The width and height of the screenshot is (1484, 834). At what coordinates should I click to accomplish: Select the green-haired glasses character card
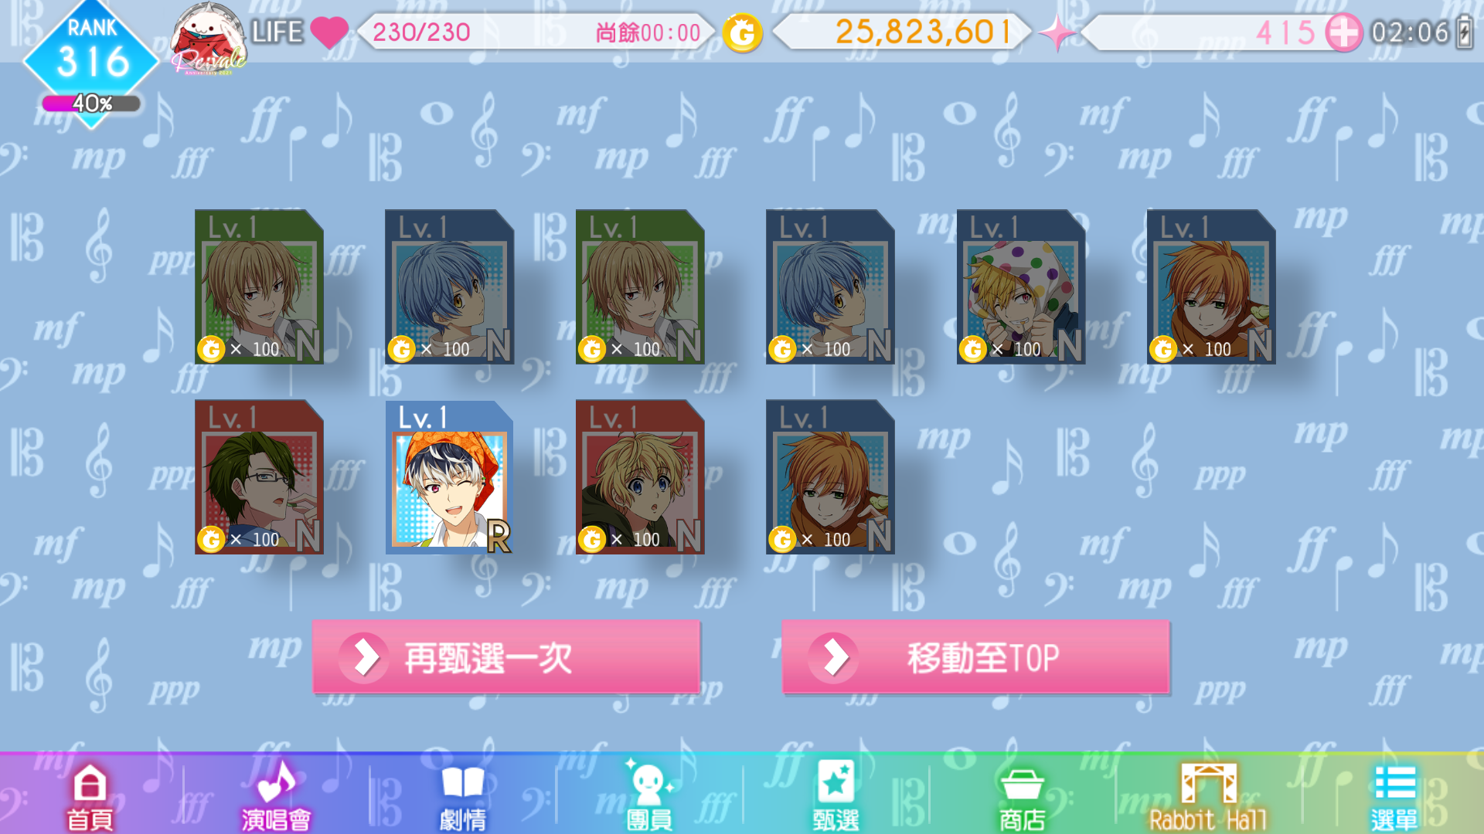(259, 477)
